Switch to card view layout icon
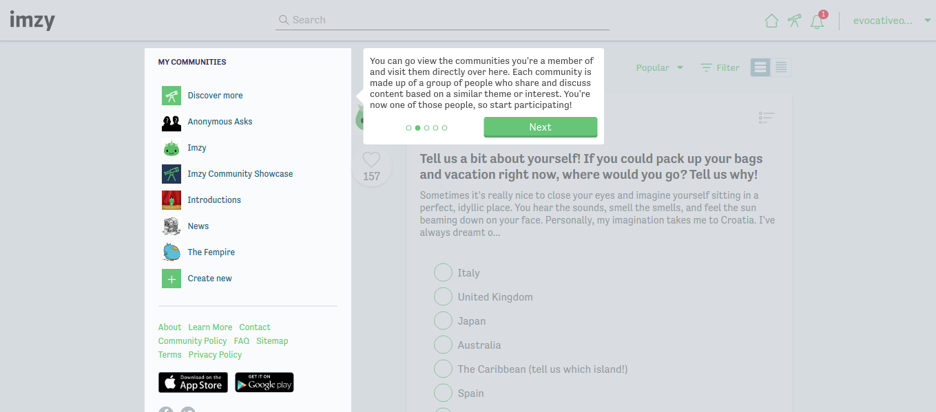 (760, 67)
